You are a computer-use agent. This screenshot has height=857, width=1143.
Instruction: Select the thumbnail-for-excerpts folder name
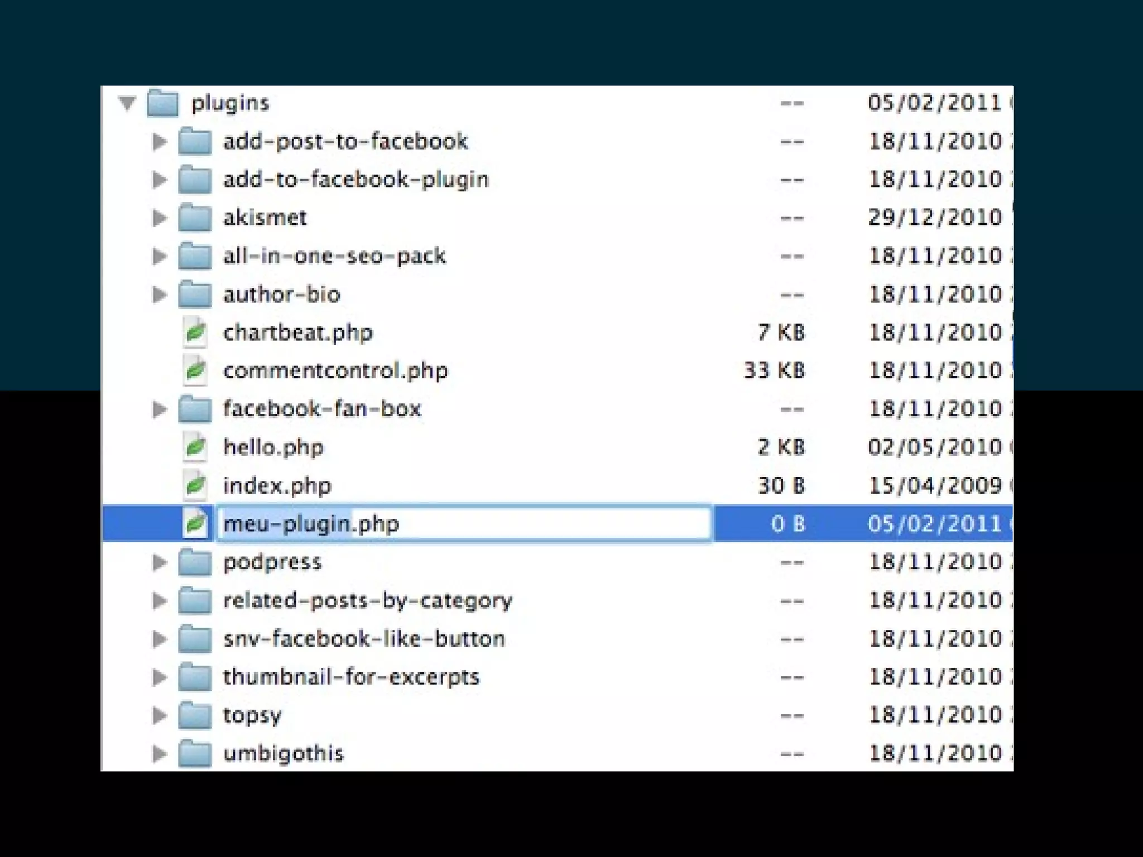351,677
